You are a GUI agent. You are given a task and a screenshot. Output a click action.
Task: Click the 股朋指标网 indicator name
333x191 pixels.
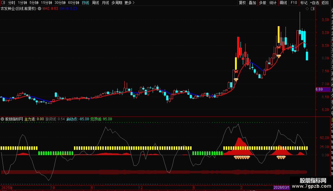point(14,119)
